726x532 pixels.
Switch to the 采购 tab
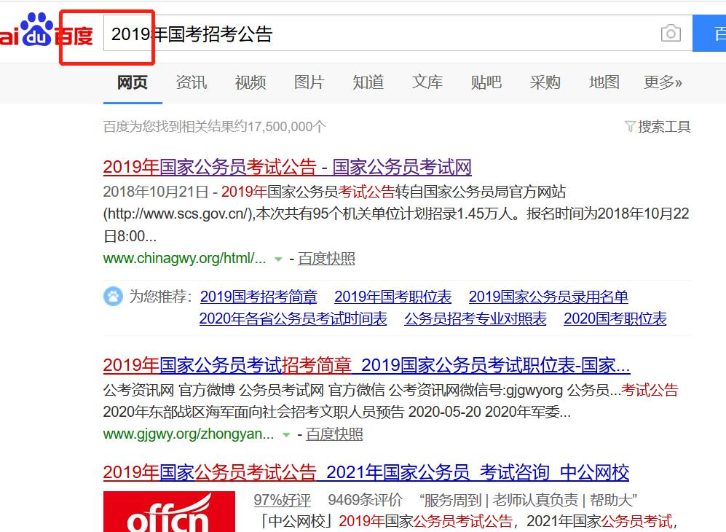[545, 82]
